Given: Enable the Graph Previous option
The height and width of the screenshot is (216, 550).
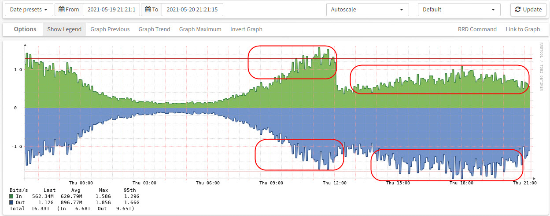Looking at the screenshot, I should tap(110, 29).
